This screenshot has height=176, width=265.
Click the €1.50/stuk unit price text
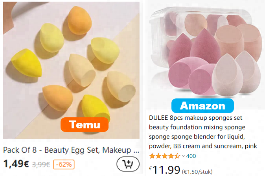point(197,172)
